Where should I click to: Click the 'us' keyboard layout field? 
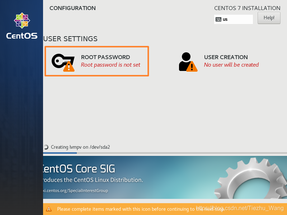pyautogui.click(x=234, y=19)
